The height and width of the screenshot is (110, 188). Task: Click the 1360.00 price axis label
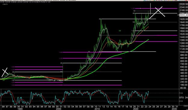(x=184, y=40)
